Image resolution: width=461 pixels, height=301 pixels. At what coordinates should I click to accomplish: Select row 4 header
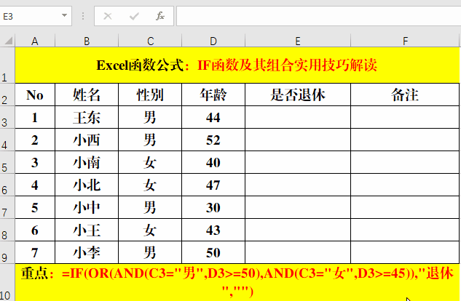coord(7,140)
